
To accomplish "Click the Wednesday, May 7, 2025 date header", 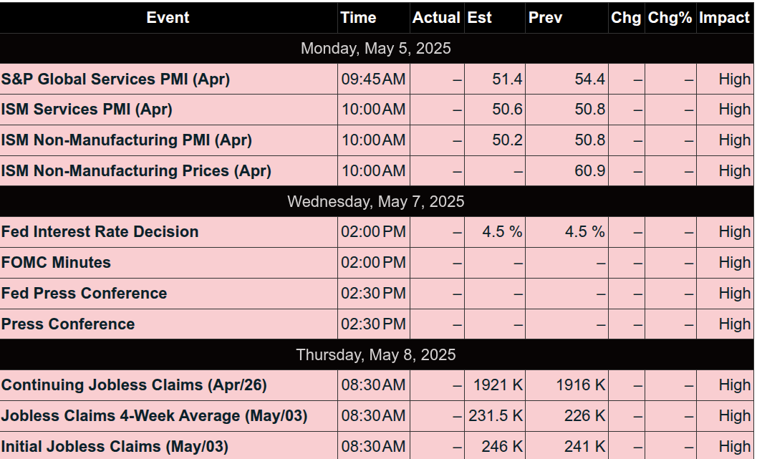I will pyautogui.click(x=377, y=201).
